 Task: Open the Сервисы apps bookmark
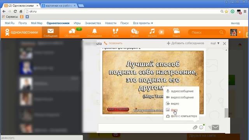click(x=10, y=17)
